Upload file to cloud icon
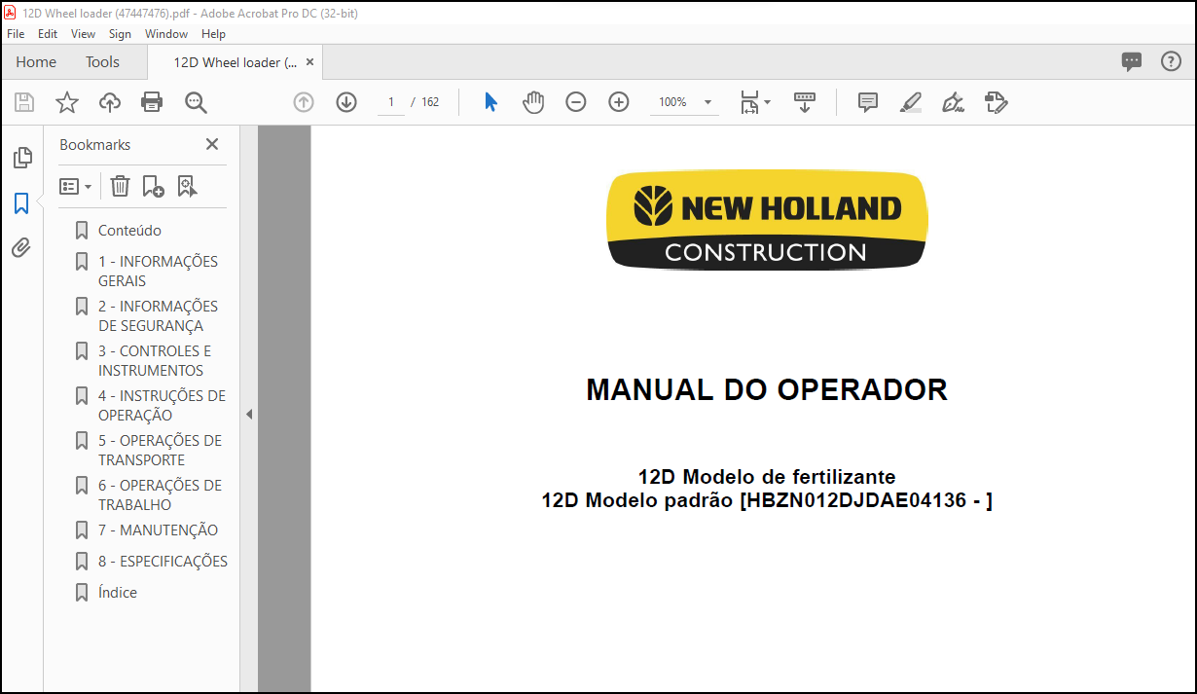 (x=110, y=102)
